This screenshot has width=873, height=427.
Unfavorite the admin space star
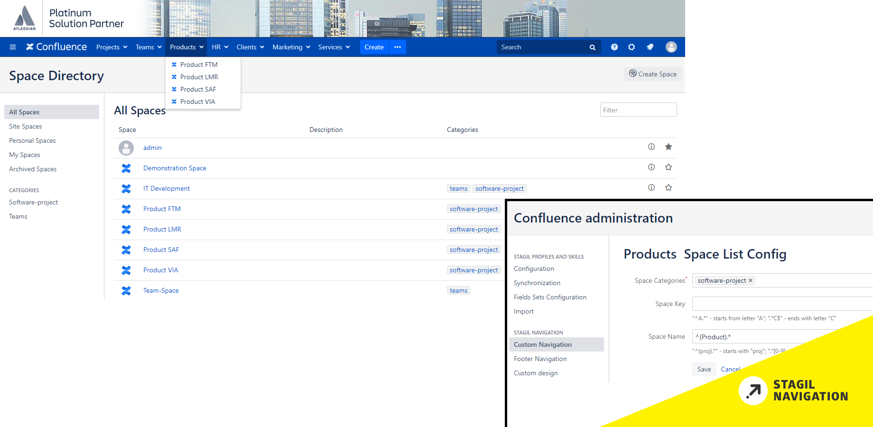click(x=669, y=147)
